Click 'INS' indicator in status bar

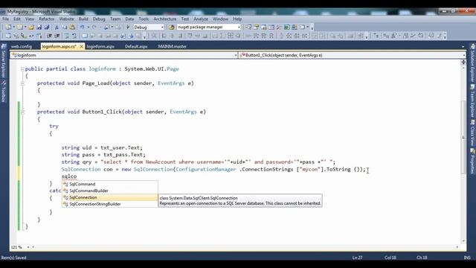467,258
